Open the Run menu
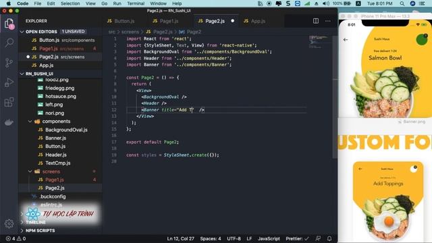This screenshot has width=432, height=243. tap(117, 3)
